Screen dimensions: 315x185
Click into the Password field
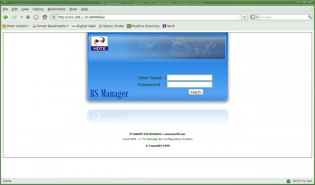click(x=189, y=84)
